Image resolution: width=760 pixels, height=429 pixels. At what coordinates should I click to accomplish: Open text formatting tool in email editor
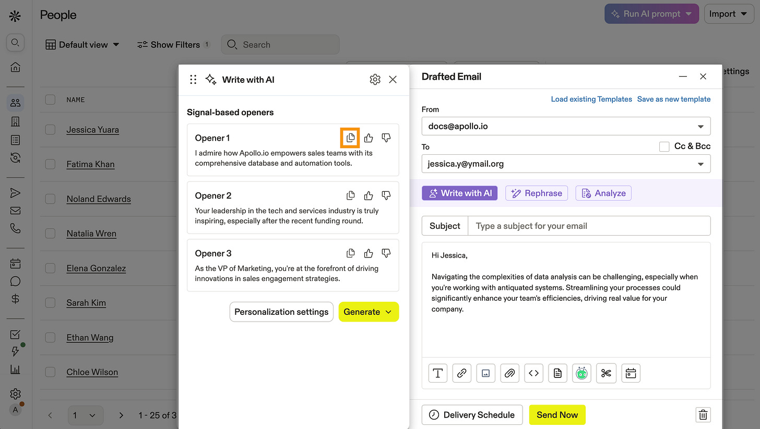pyautogui.click(x=438, y=373)
